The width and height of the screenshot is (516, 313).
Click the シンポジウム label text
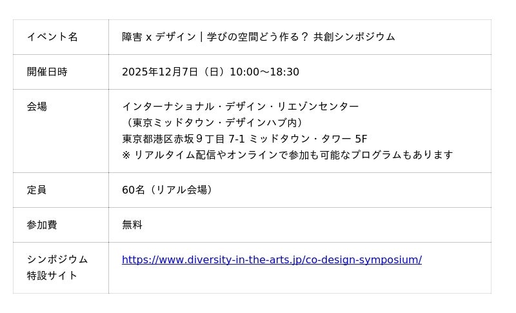57,259
